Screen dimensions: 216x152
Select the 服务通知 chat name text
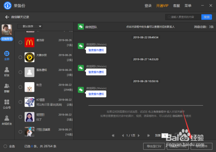click(x=42, y=70)
